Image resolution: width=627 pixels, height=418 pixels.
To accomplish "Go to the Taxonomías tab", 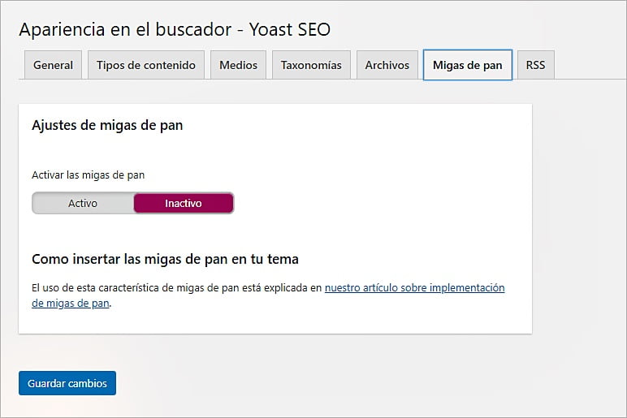I will tap(311, 65).
